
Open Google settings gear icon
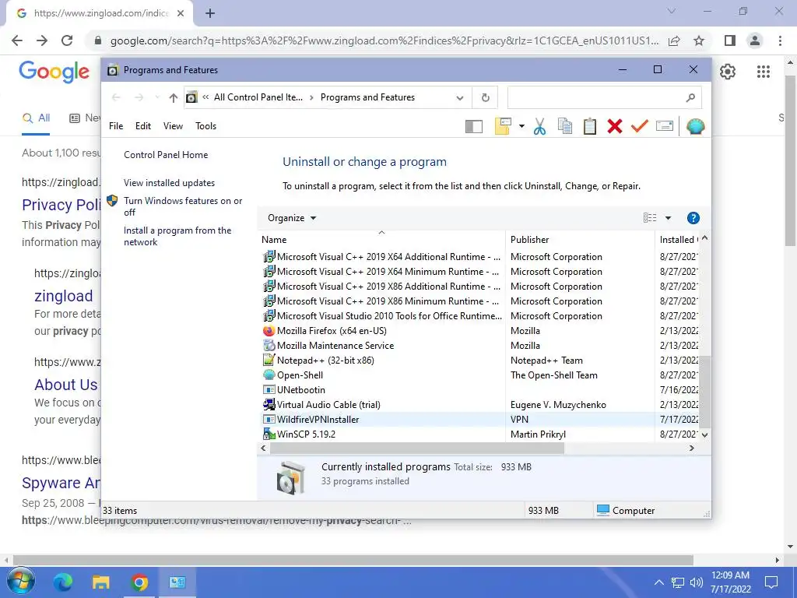[728, 72]
